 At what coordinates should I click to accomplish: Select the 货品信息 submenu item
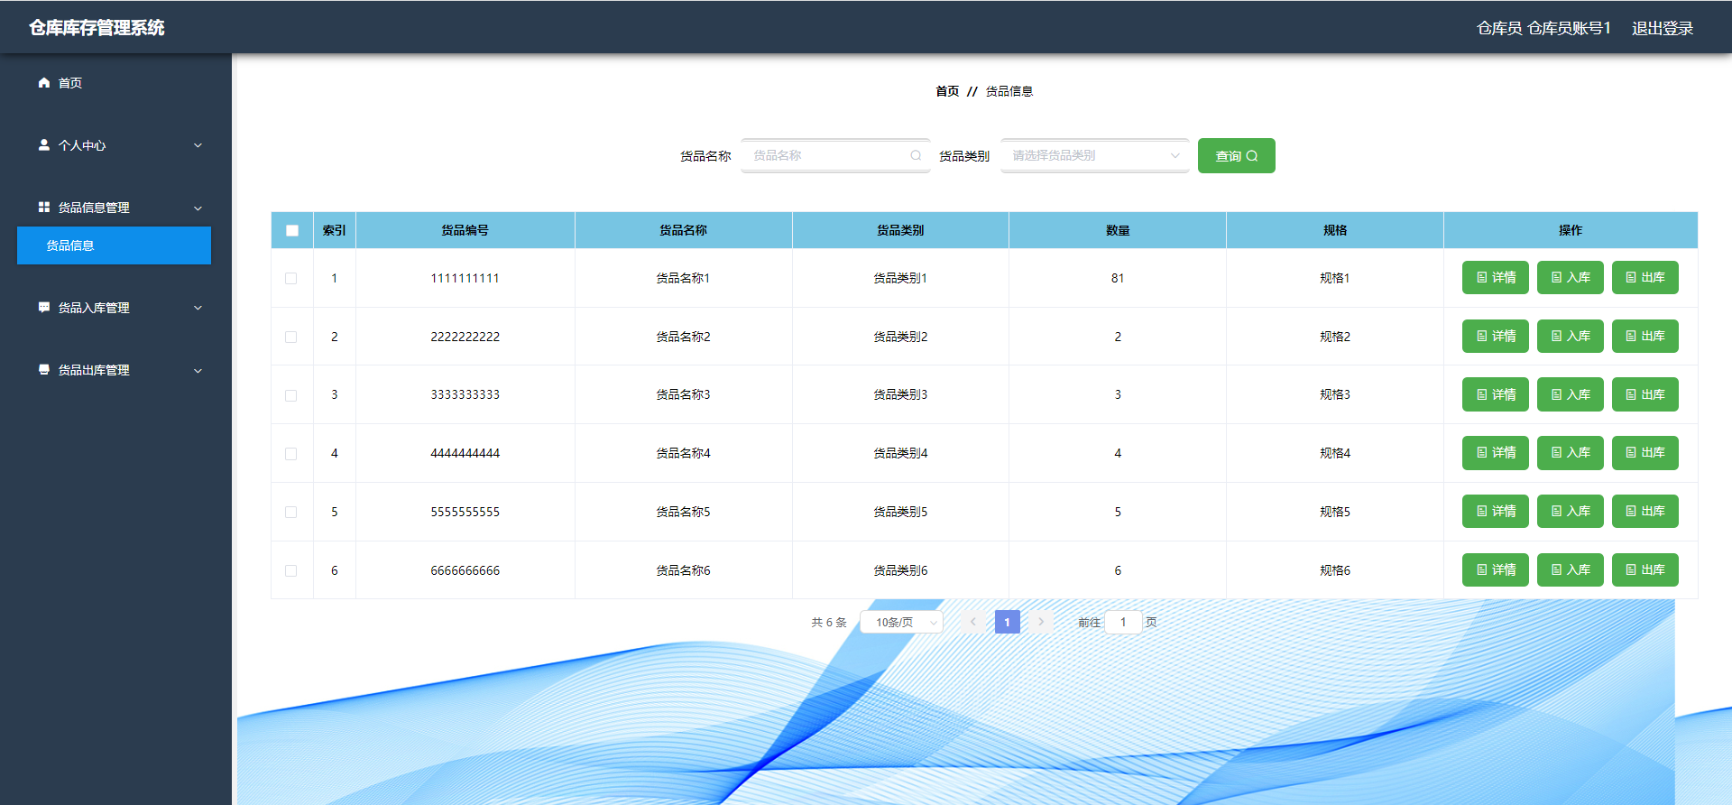115,245
